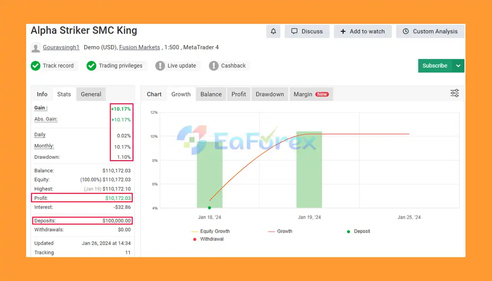This screenshot has width=492, height=281.
Task: Click the Jan 19 green bar
Action: [309, 170]
